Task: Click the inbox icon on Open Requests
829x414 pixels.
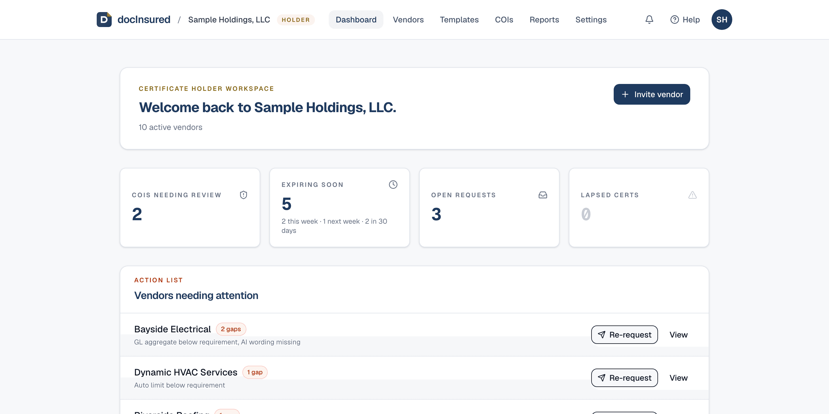Action: pyautogui.click(x=543, y=195)
